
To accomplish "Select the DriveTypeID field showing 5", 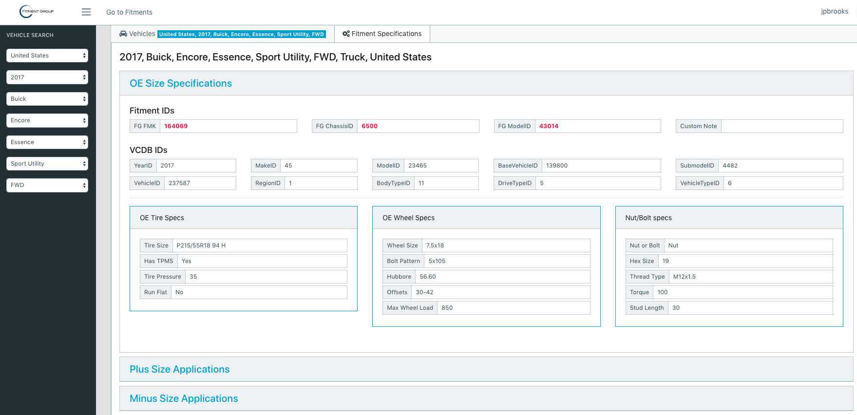I will 598,183.
